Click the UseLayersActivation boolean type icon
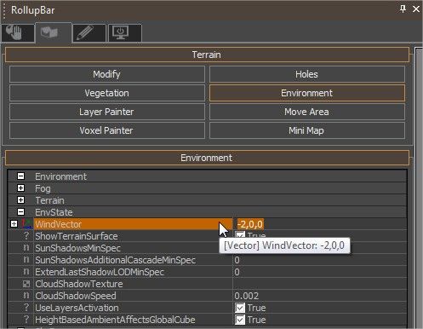Image resolution: width=423 pixels, height=329 pixels. tap(26, 308)
